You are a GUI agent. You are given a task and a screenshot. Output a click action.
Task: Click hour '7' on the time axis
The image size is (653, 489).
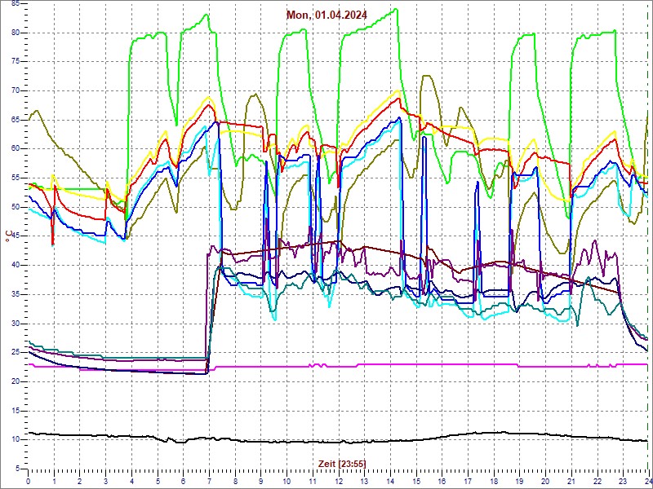(209, 480)
